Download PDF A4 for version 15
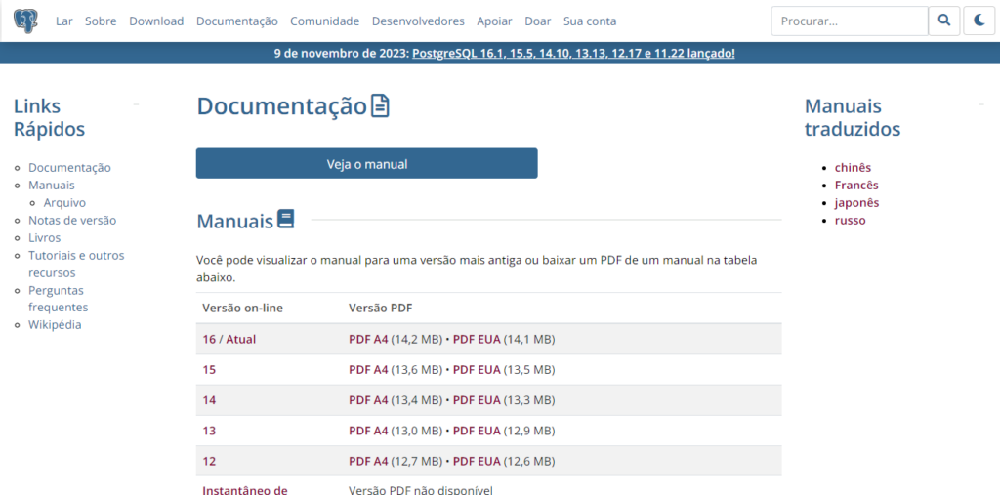Viewport: 1000px width, 495px height. 368,369
